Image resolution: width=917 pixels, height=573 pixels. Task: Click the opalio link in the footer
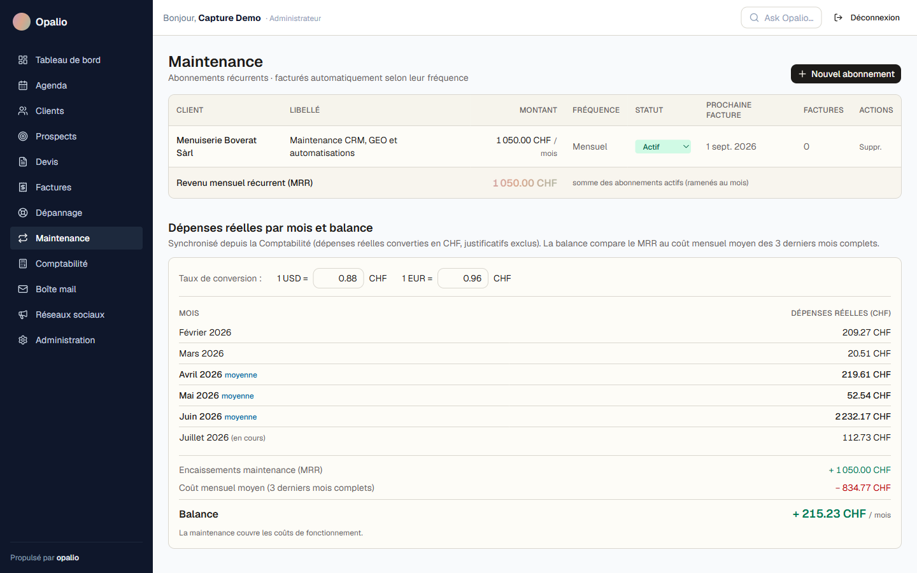click(x=68, y=558)
